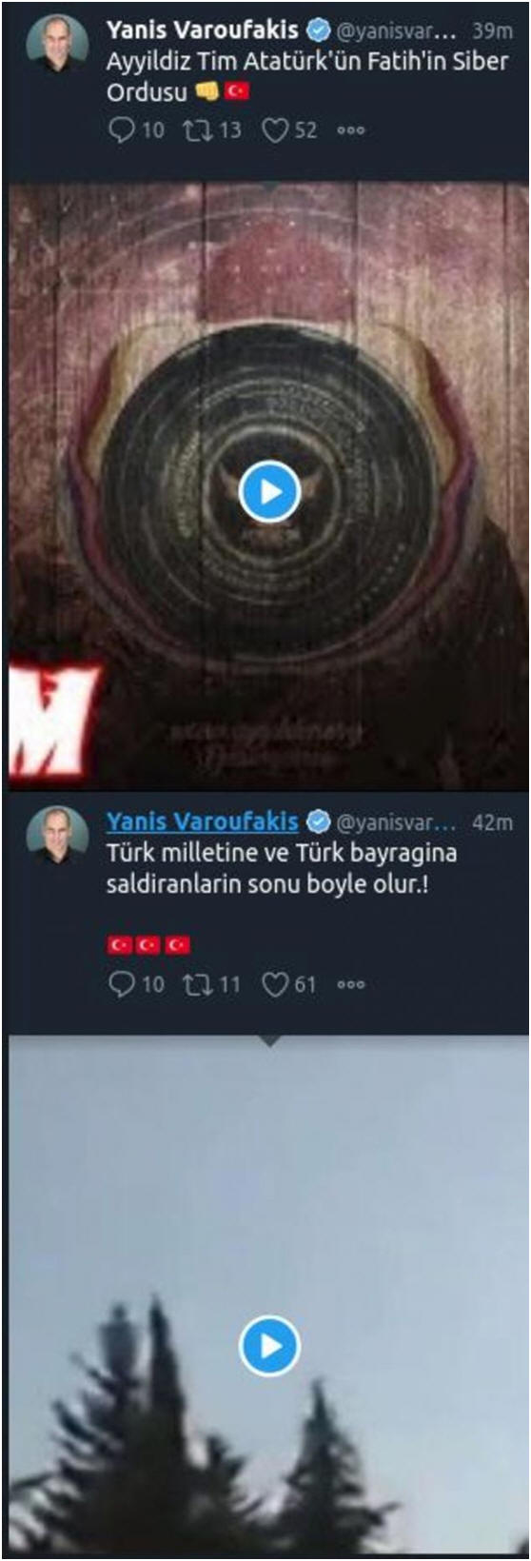Retweet the Türk milletine tweet
The width and height of the screenshot is (531, 1561).
[198, 984]
